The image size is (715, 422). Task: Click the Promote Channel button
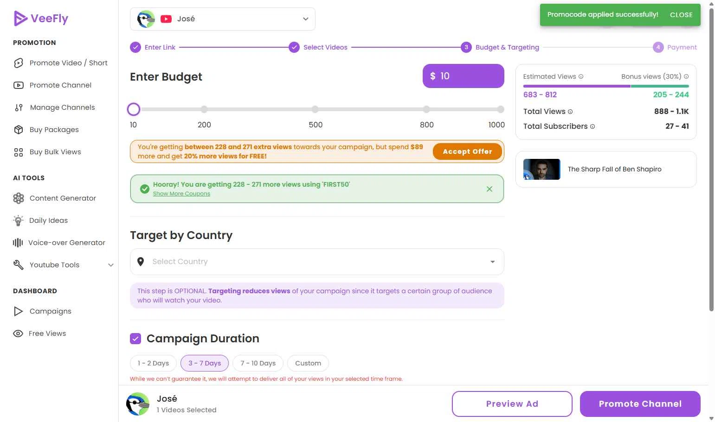[x=640, y=404]
